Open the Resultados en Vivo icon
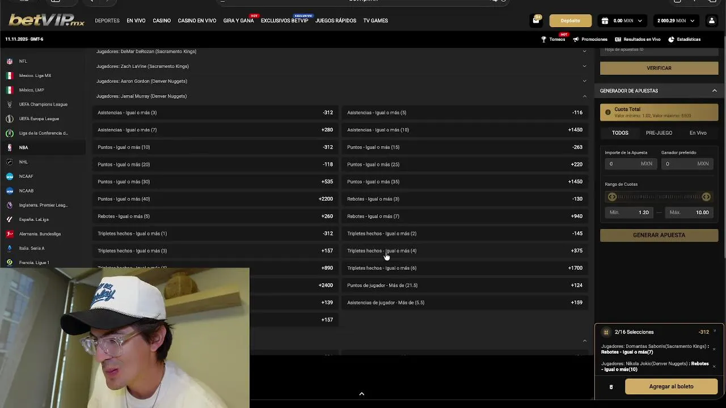 click(x=618, y=39)
